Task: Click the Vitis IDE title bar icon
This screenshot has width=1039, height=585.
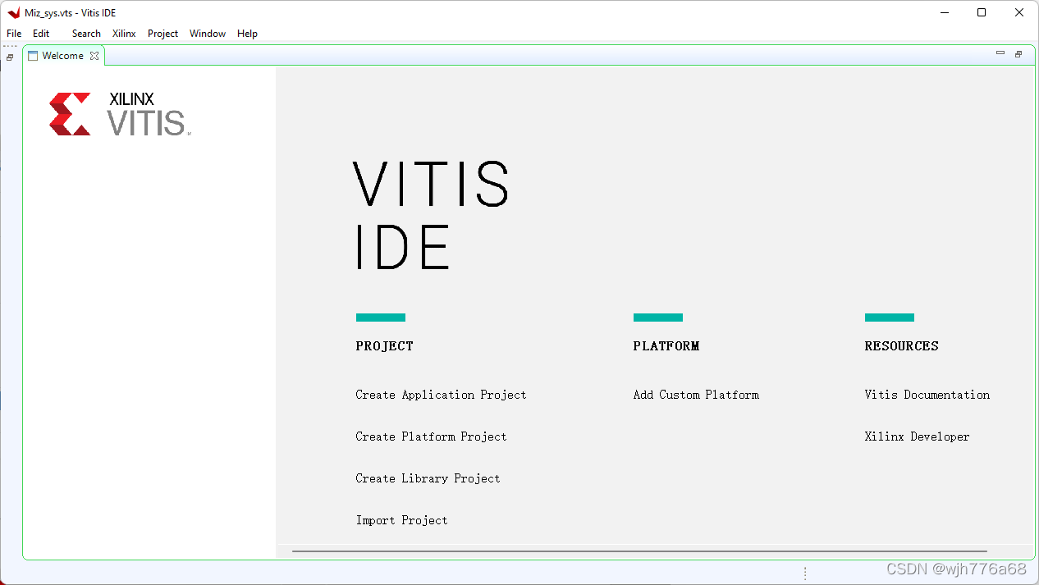Action: (13, 12)
